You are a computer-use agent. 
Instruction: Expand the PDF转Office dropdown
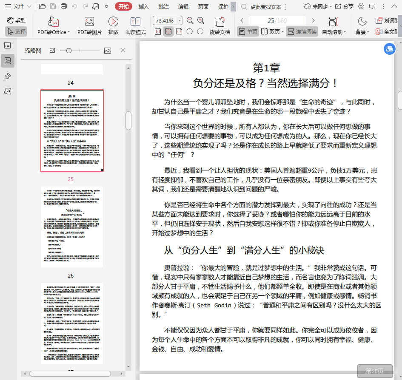coord(69,32)
